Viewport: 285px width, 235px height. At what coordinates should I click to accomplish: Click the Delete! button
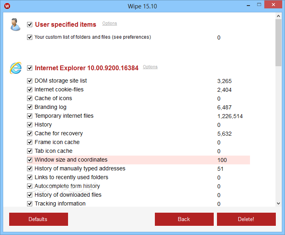(x=246, y=219)
